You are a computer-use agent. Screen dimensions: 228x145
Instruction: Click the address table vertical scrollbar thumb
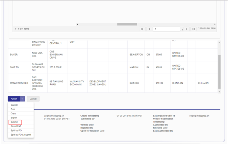[x=220, y=71]
